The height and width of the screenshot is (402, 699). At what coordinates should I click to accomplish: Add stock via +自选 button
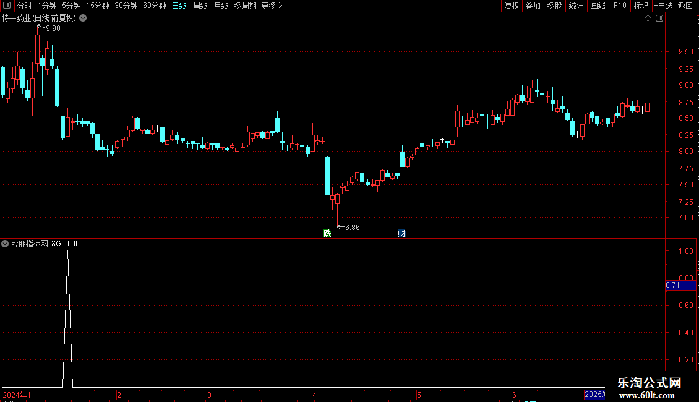(x=663, y=6)
